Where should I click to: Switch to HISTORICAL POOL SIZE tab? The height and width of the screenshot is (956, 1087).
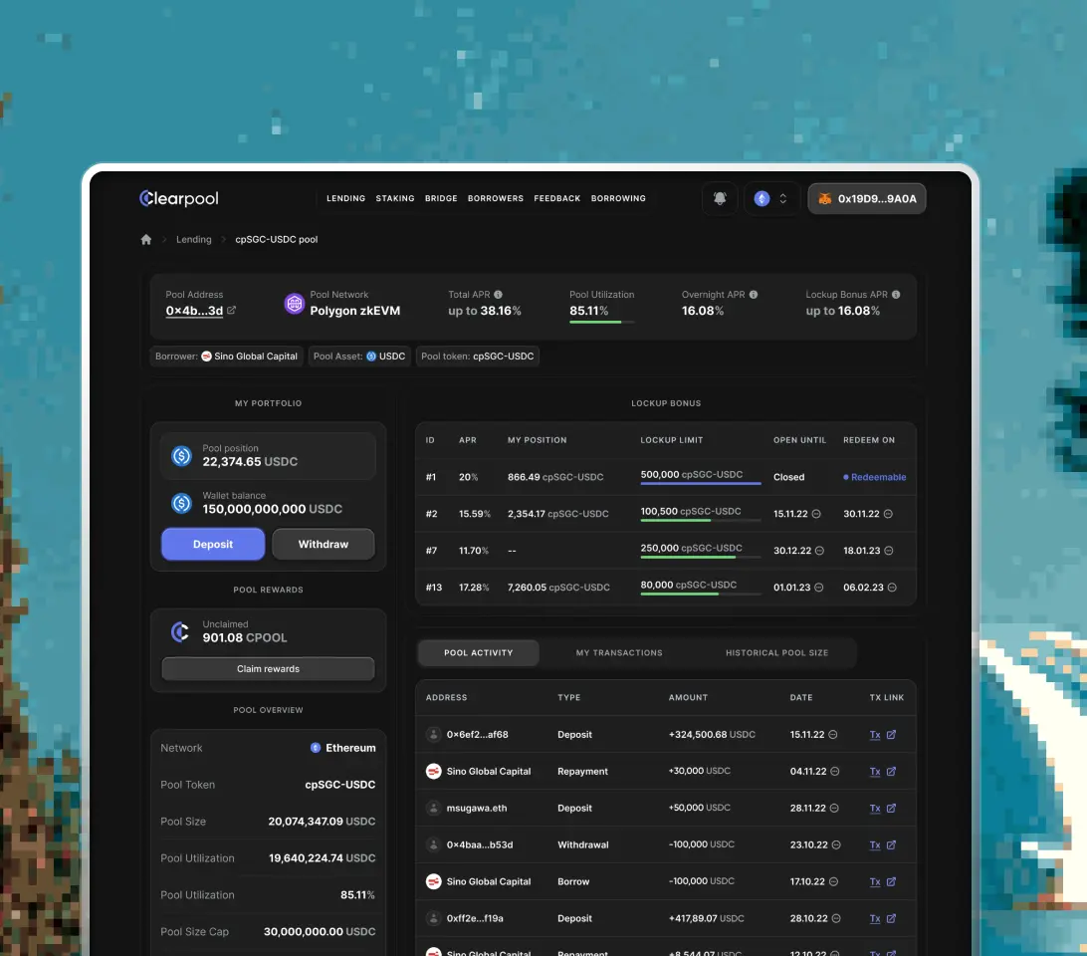pos(777,653)
